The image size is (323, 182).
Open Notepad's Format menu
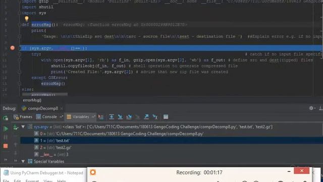32,181
